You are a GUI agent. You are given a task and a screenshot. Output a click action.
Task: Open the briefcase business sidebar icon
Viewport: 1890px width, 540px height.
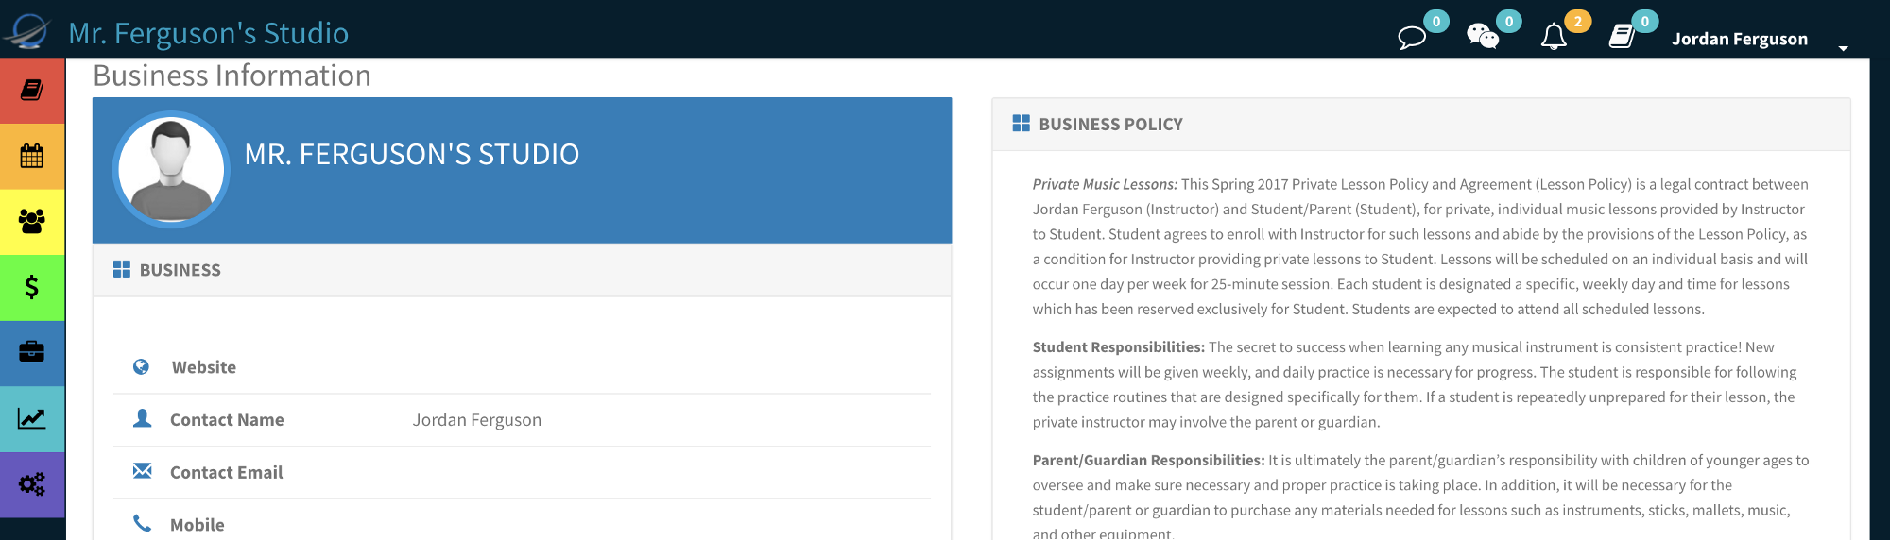pos(32,352)
